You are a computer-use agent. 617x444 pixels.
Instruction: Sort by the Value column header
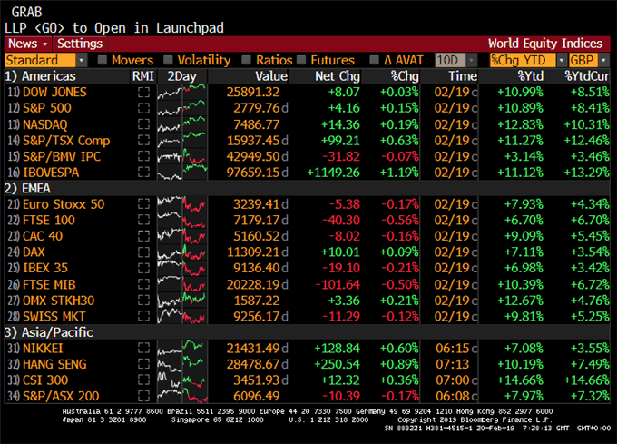point(271,76)
